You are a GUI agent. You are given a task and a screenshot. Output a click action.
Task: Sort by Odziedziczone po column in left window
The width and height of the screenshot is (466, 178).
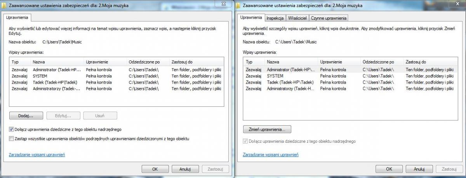148,62
